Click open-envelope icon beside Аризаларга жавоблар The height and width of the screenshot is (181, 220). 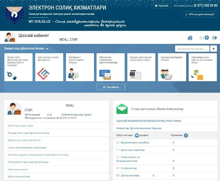pyautogui.click(x=118, y=150)
